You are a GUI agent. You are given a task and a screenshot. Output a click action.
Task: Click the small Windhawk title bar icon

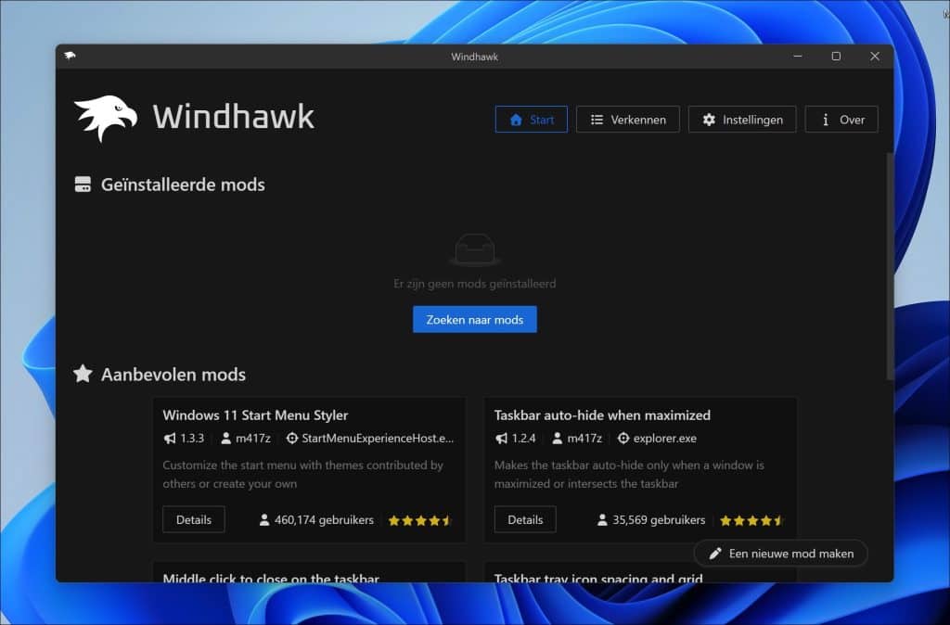tap(70, 56)
